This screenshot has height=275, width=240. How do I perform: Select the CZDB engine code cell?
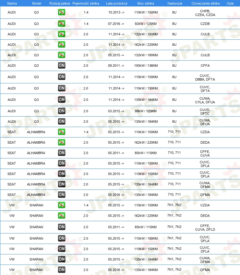click(205, 24)
